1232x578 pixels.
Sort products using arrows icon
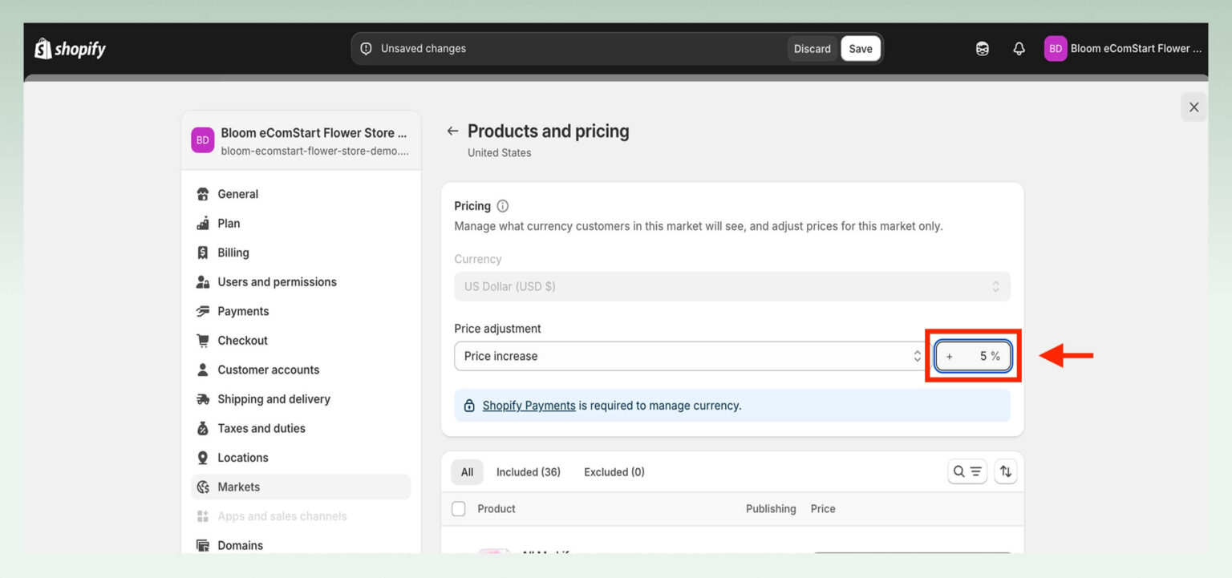pos(1006,471)
